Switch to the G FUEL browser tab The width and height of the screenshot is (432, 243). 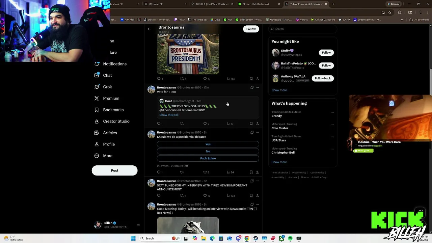212,4
